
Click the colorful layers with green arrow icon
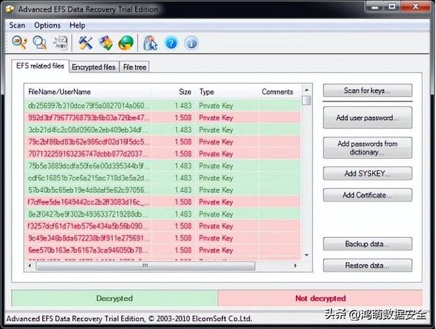tap(106, 43)
